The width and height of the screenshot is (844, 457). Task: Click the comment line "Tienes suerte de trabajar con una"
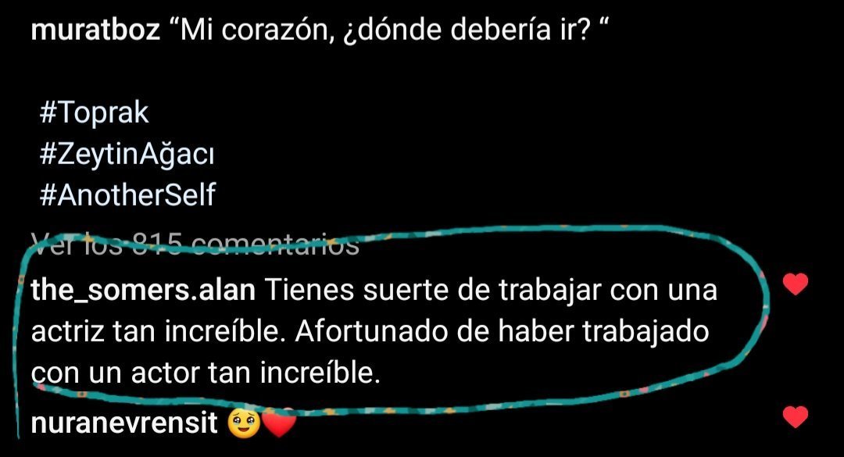[492, 290]
